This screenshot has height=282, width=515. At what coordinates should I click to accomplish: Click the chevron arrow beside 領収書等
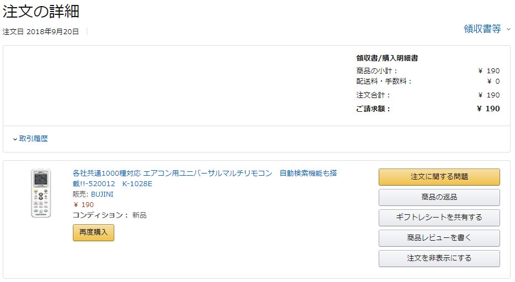(x=508, y=30)
